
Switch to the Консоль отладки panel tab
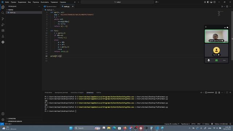coord(77,92)
